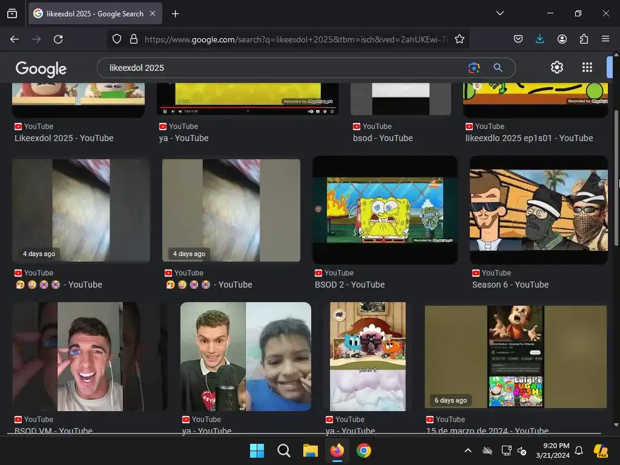This screenshot has height=465, width=620.
Task: Open the Windows Start menu
Action: point(257,450)
